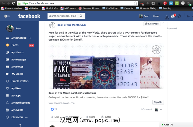Open My photos in sidebar
Viewport: 193px width, 127px height.
tap(17, 67)
